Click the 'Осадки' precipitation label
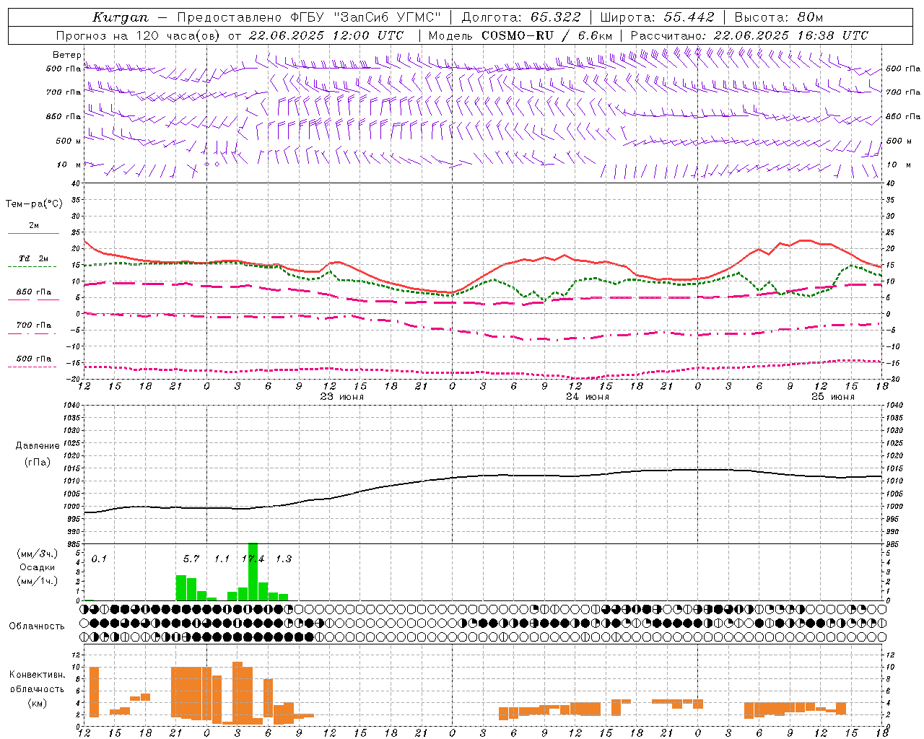The width and height of the screenshot is (924, 739). pos(37,567)
